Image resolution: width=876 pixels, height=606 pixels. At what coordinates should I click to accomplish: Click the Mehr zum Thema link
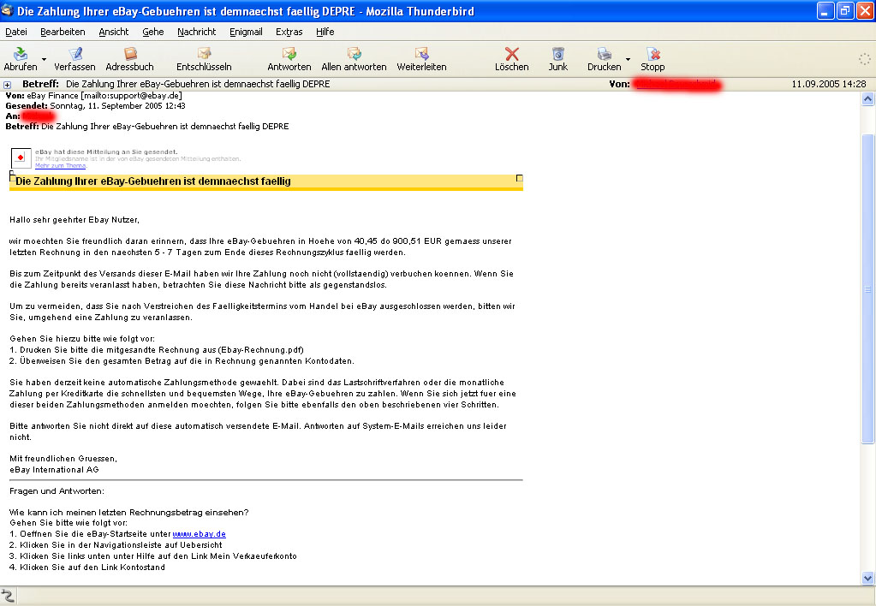point(60,166)
